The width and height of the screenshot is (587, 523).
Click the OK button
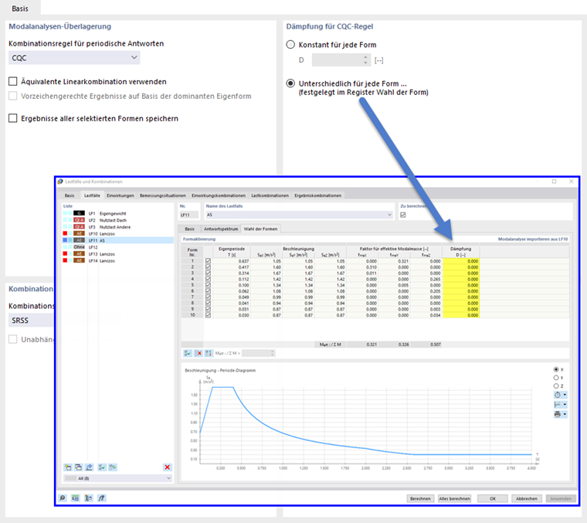tap(493, 499)
